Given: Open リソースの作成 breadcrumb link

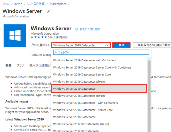Looking at the screenshot, I should [36, 4].
